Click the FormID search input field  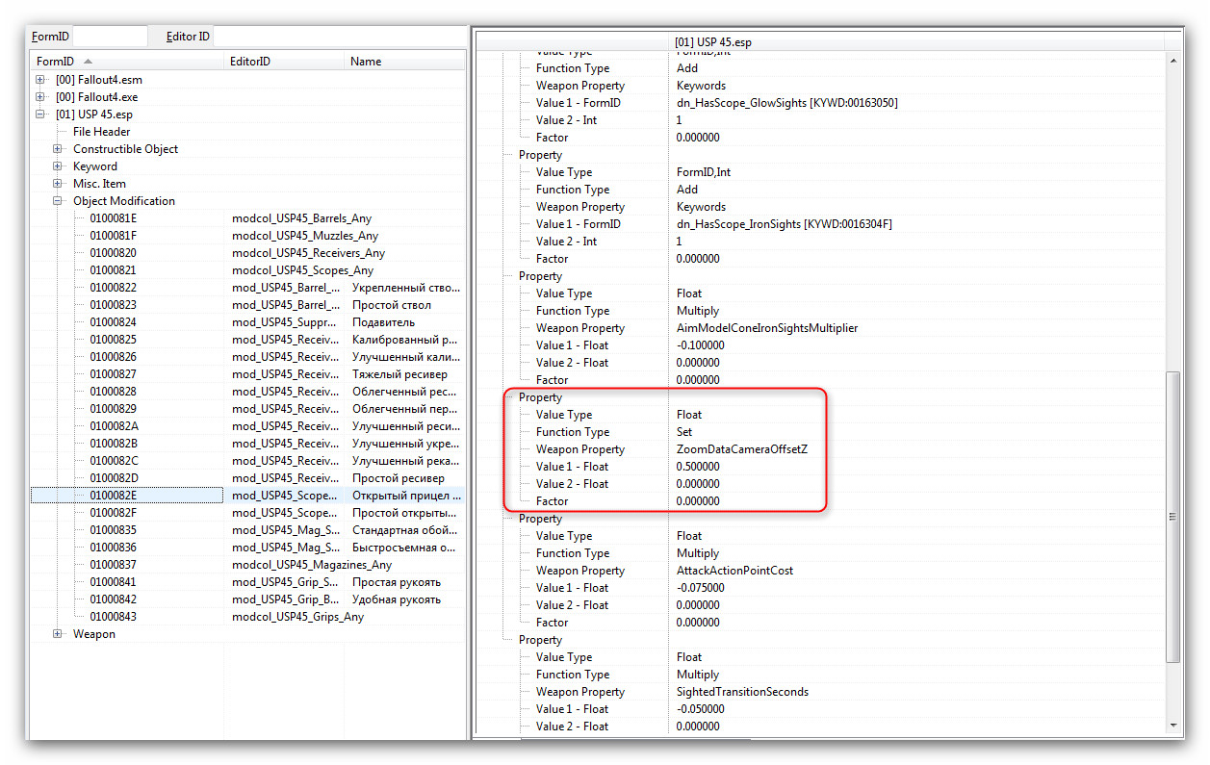point(111,37)
